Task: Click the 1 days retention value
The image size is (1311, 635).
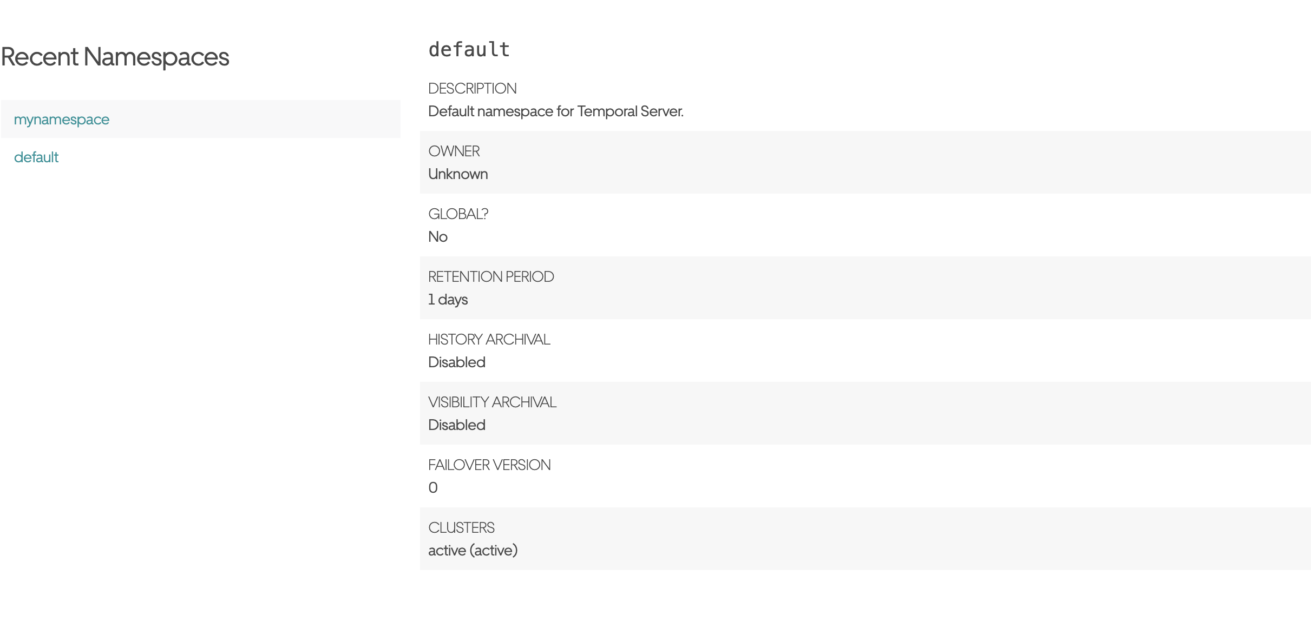Action: (x=448, y=299)
